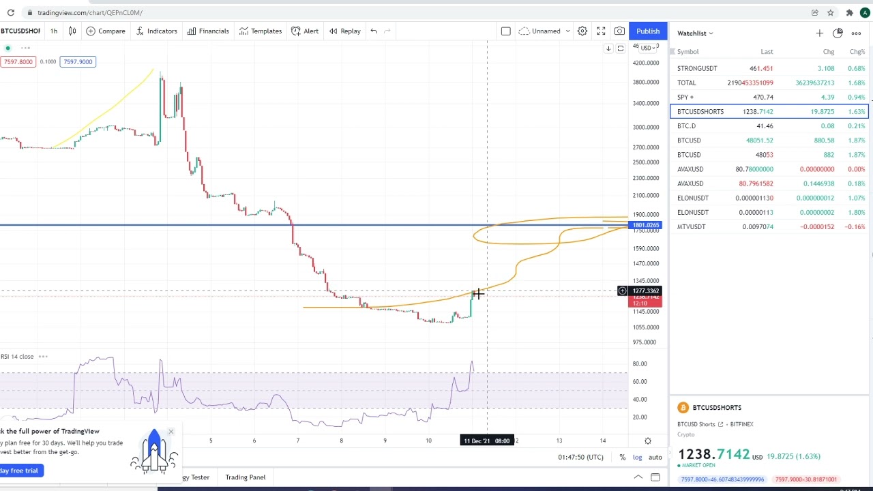Open the chart type candles icon
The width and height of the screenshot is (873, 491).
click(72, 31)
